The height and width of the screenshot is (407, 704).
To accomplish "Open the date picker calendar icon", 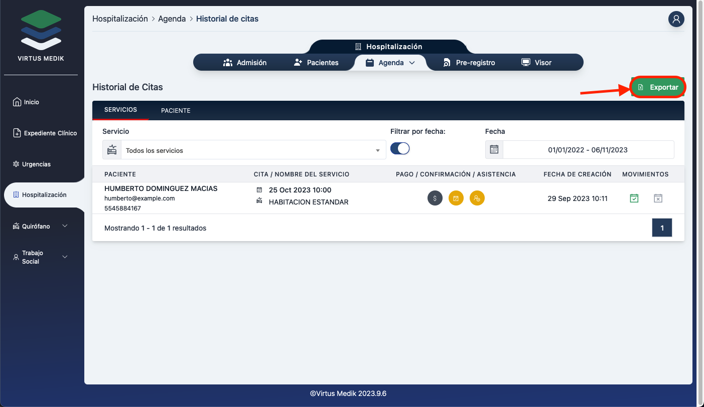I will (x=494, y=150).
